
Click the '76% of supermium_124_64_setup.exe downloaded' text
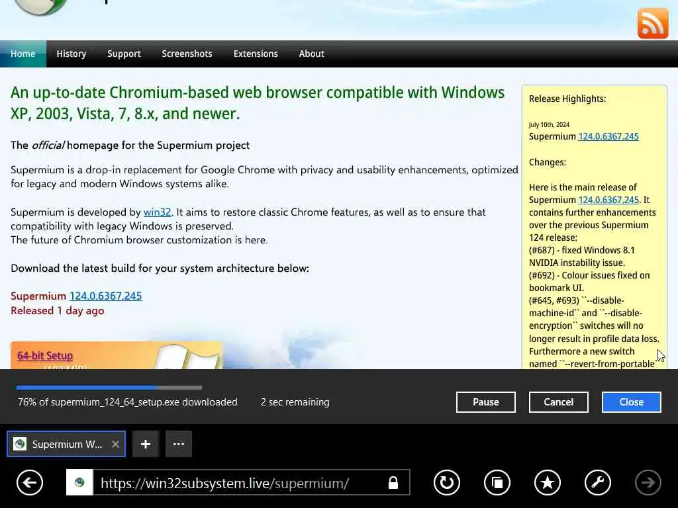coord(128,402)
